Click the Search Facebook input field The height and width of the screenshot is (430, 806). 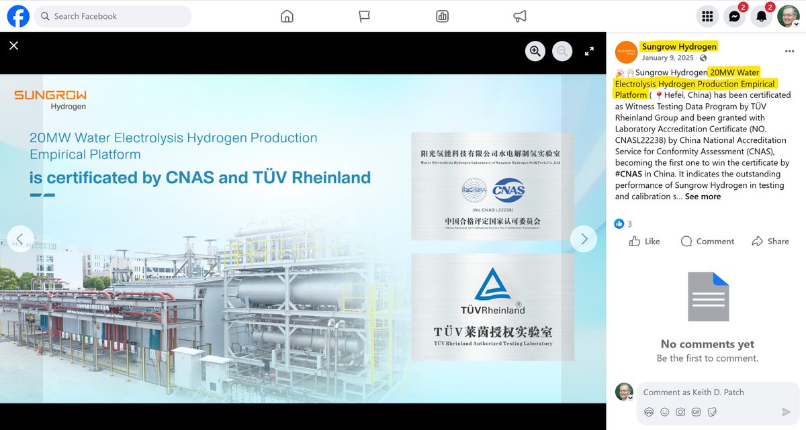click(113, 16)
